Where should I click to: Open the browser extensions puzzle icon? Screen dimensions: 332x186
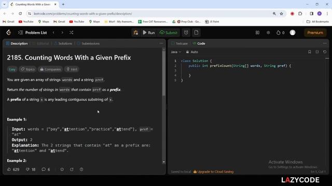[300, 14]
